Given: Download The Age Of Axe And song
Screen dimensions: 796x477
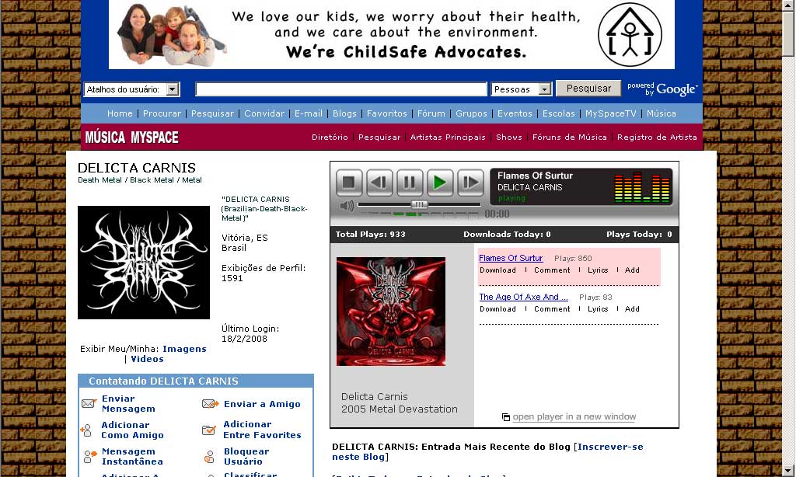Looking at the screenshot, I should (x=497, y=308).
